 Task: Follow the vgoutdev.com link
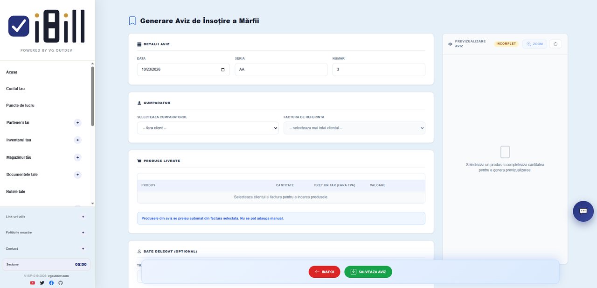(58, 276)
